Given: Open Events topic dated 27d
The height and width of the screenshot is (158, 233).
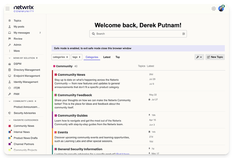Looking at the screenshot, I should [151, 137].
